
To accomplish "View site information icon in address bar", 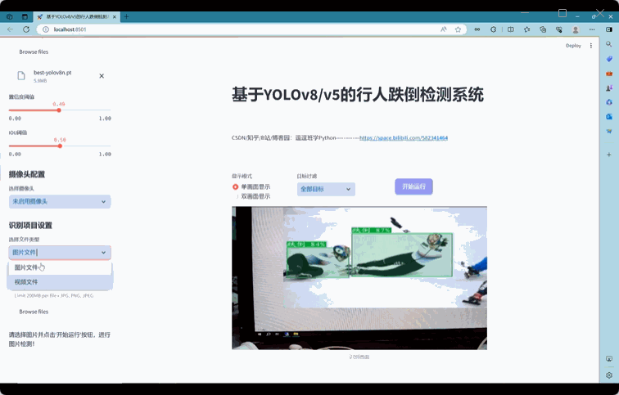I will point(45,29).
